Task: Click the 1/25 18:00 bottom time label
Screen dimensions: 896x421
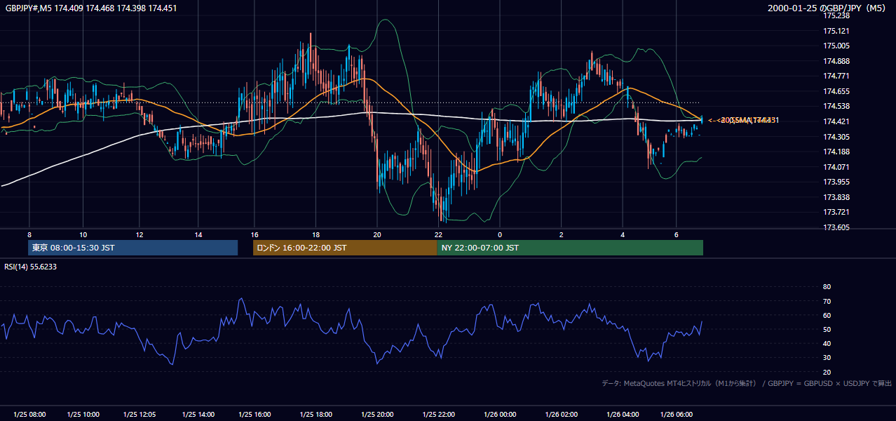Action: pyautogui.click(x=316, y=415)
